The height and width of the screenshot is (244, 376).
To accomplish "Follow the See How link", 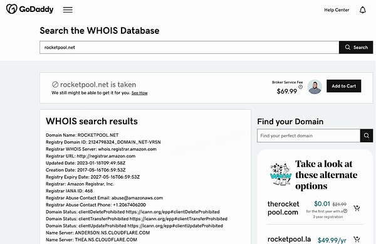I will 140,93.
